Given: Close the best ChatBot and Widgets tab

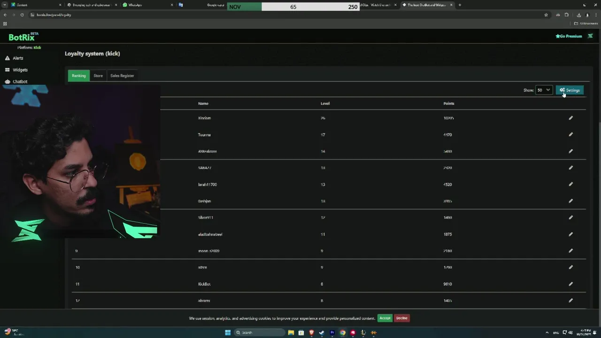Looking at the screenshot, I should tap(452, 5).
